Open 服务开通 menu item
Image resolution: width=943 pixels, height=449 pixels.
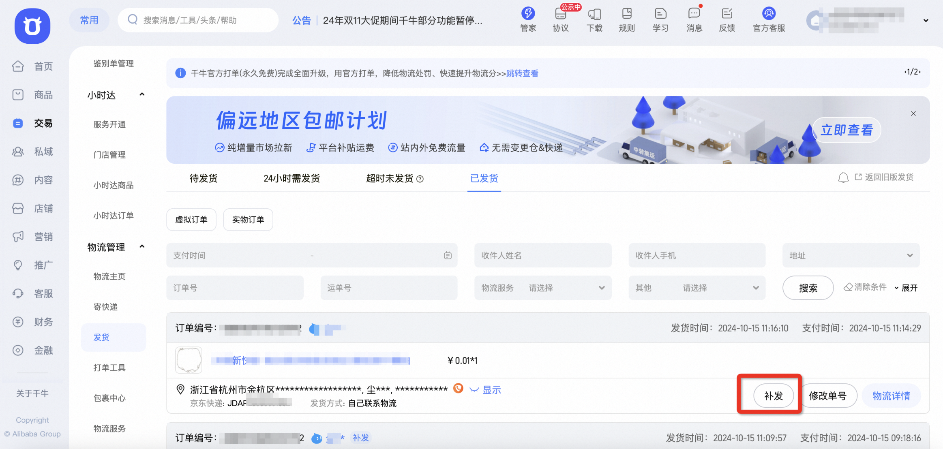click(109, 124)
